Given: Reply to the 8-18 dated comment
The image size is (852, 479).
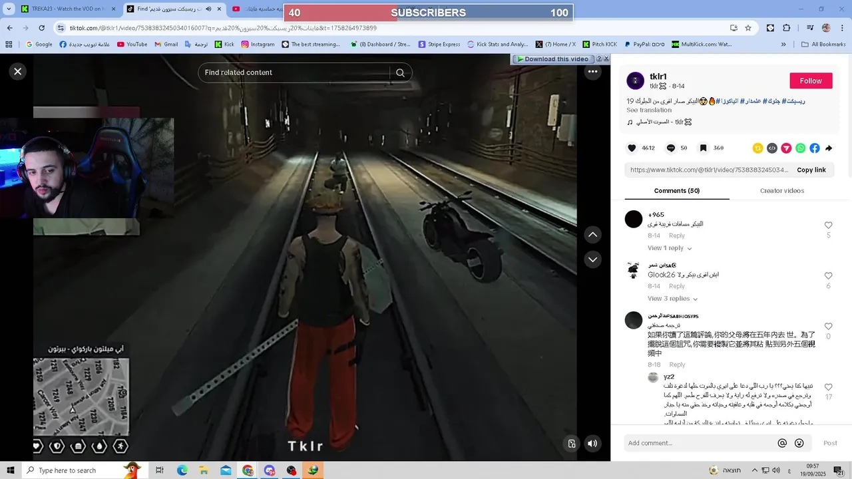Looking at the screenshot, I should click(677, 365).
